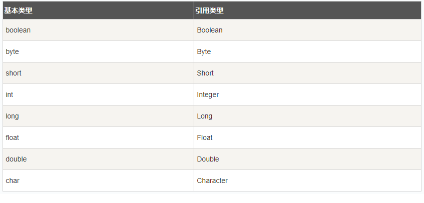This screenshot has width=424, height=203.
Task: Select the lowercase long cell
Action: [13, 116]
